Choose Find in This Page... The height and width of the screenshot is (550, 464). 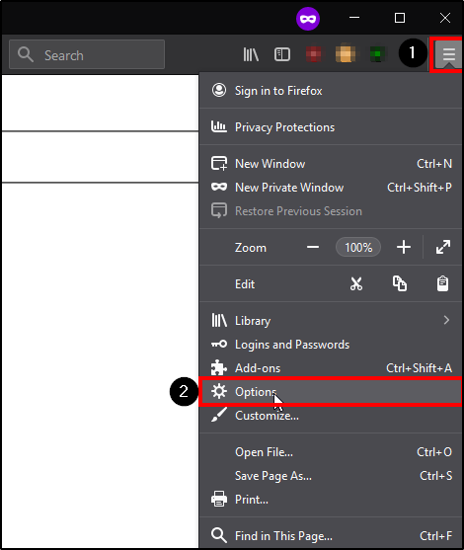pyautogui.click(x=330, y=535)
